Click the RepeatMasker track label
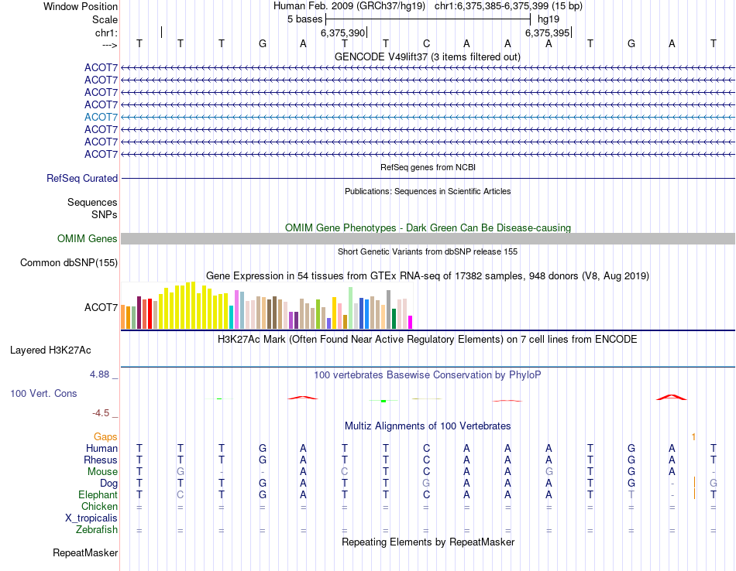The height and width of the screenshot is (571, 736). pos(85,553)
